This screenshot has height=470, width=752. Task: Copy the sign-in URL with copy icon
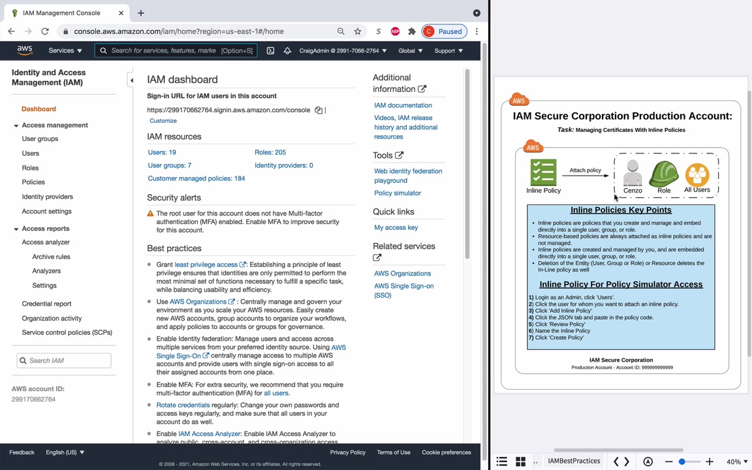tap(319, 110)
